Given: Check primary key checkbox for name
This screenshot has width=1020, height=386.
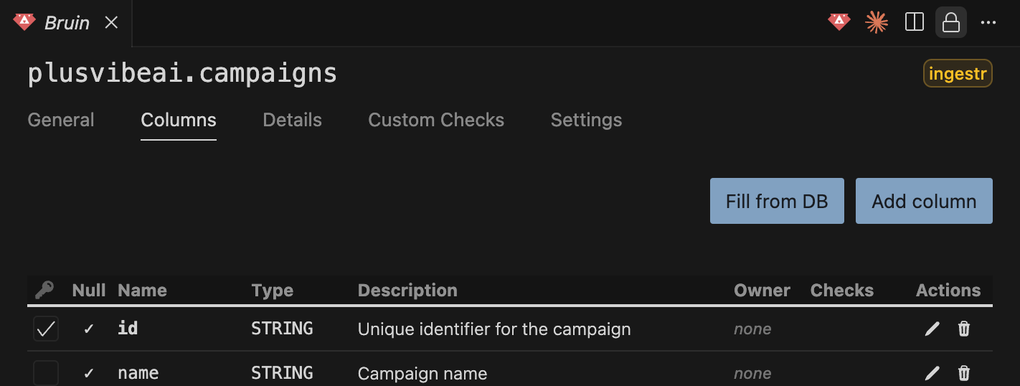Looking at the screenshot, I should click(46, 373).
